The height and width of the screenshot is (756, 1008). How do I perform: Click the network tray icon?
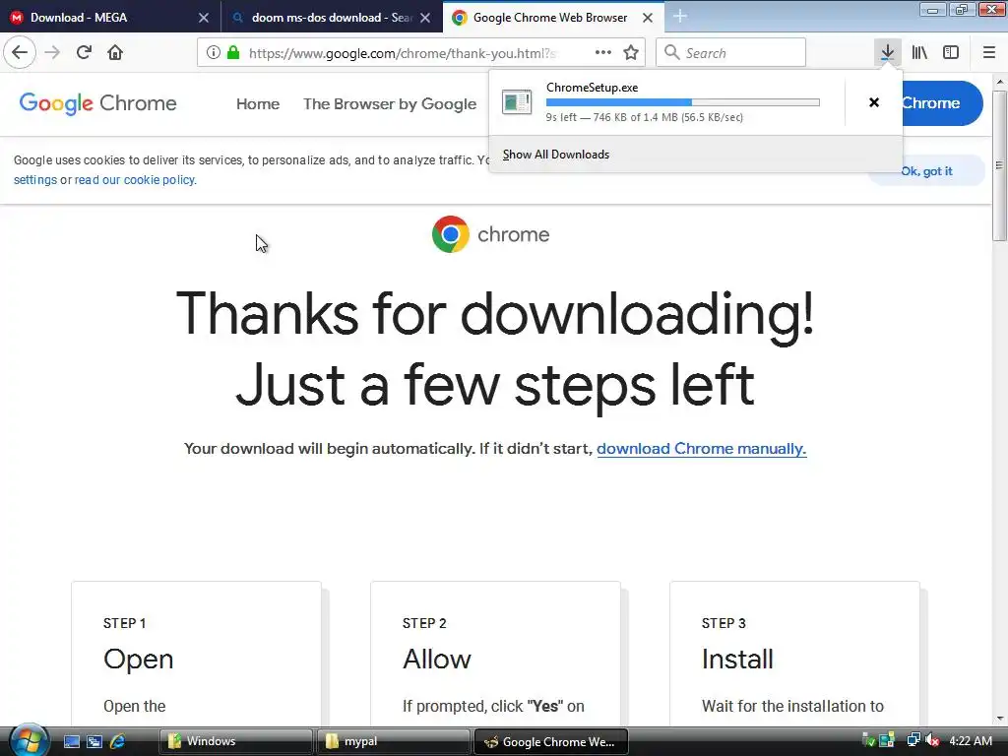click(913, 740)
